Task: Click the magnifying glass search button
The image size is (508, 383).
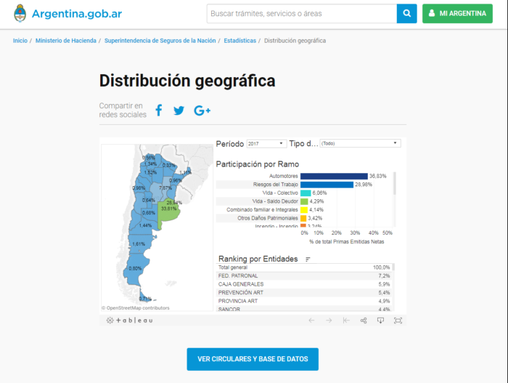Action: 407,14
